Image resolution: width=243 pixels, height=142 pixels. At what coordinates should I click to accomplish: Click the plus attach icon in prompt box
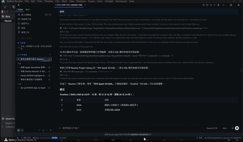pyautogui.click(x=60, y=128)
